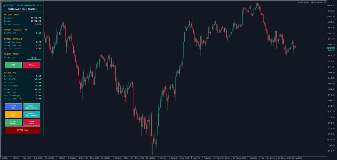Click the SYMBOL EXPOSURE heading
337x160 pixels.
tap(13, 39)
